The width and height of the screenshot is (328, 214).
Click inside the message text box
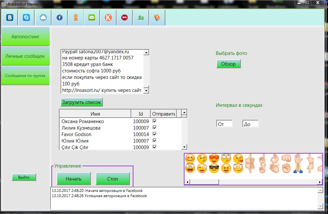point(102,71)
